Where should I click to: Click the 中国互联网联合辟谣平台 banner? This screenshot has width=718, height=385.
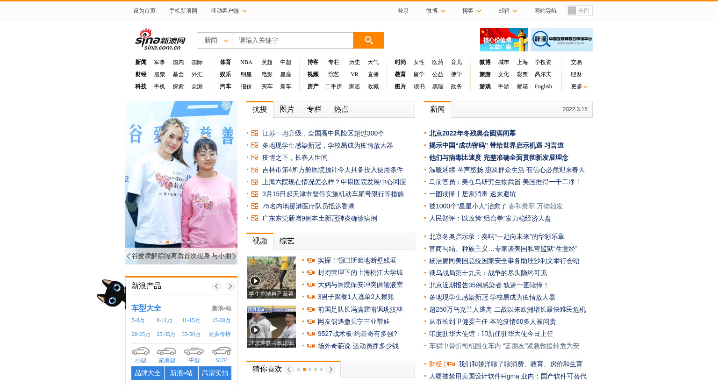561,40
